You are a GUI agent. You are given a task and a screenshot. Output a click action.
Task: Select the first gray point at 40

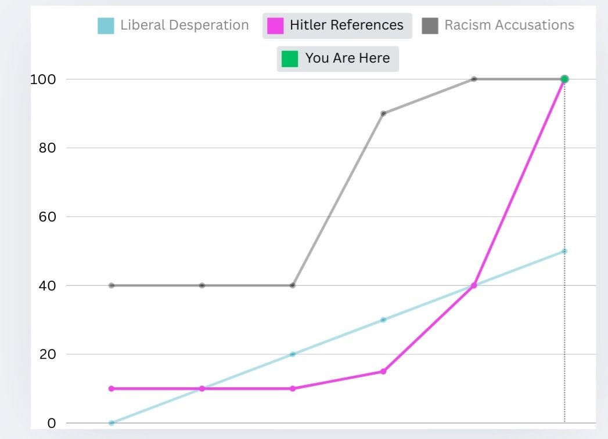(x=111, y=285)
